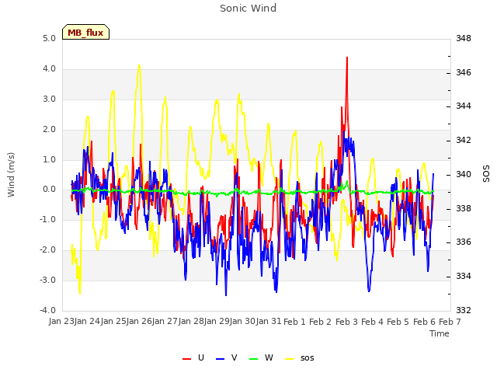Click the Jan 23 date tick label

(x=61, y=321)
